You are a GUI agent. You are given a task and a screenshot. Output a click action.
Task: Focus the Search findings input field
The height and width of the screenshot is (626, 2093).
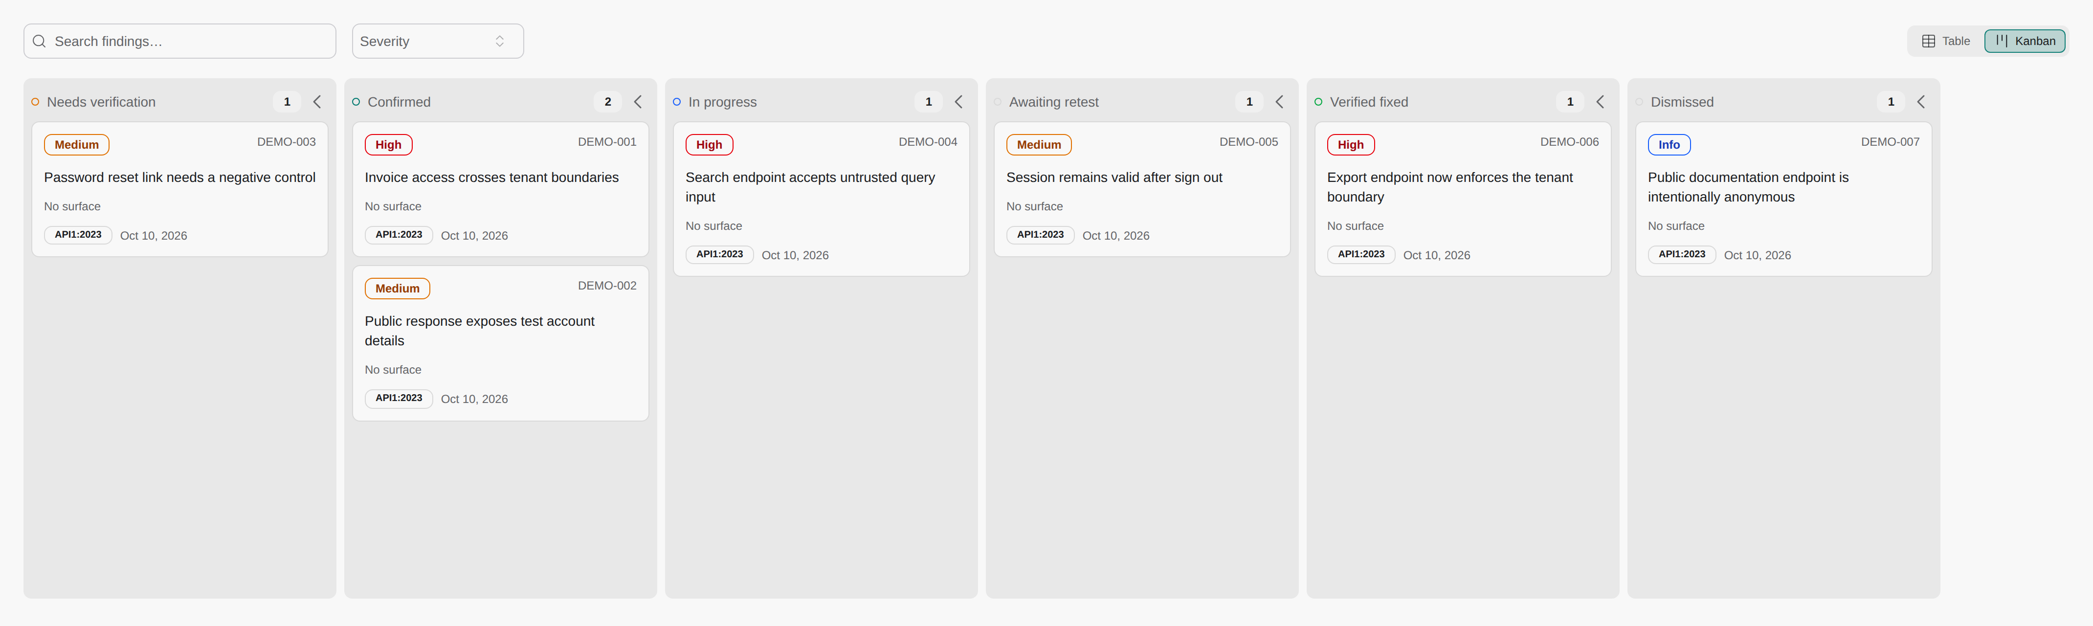coord(179,42)
